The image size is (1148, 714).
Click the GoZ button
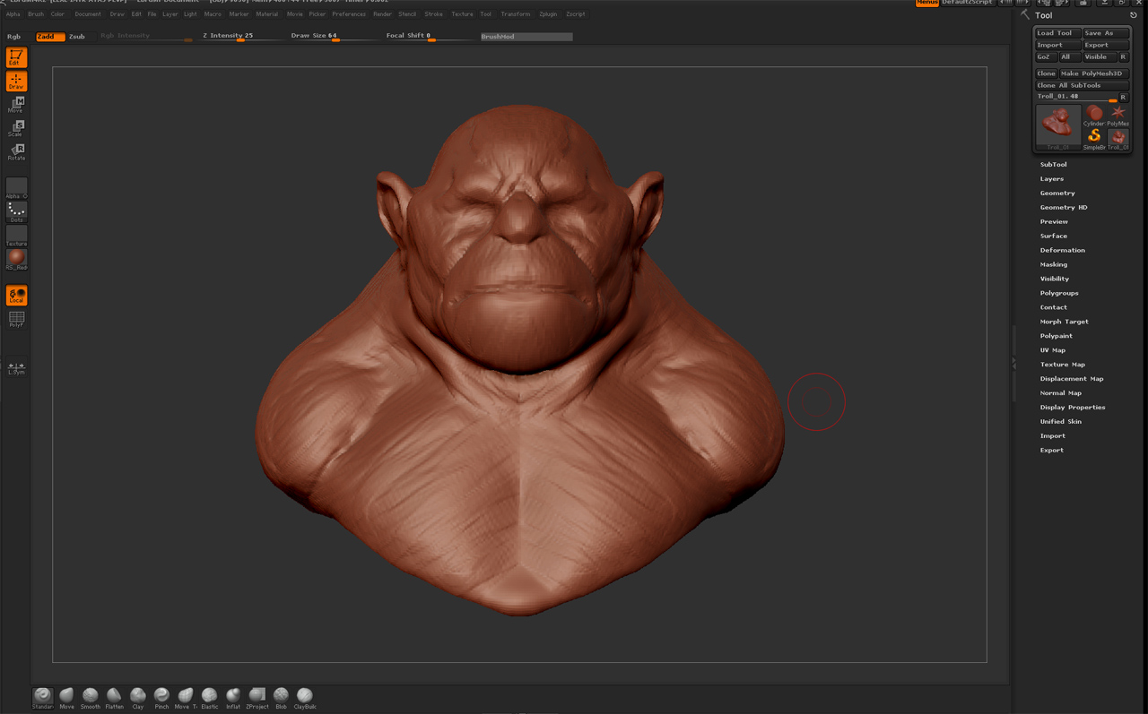(x=1045, y=56)
